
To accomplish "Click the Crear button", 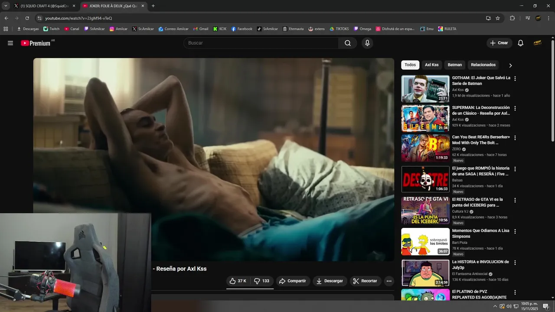I will 499,43.
